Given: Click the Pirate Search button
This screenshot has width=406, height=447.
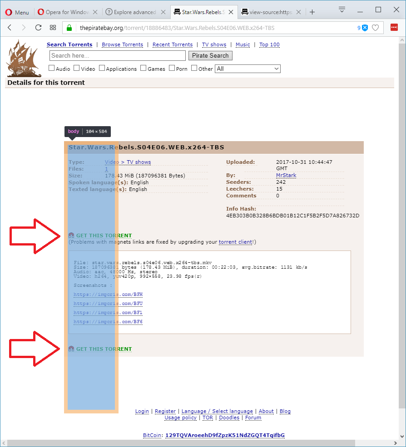Looking at the screenshot, I should 210,55.
